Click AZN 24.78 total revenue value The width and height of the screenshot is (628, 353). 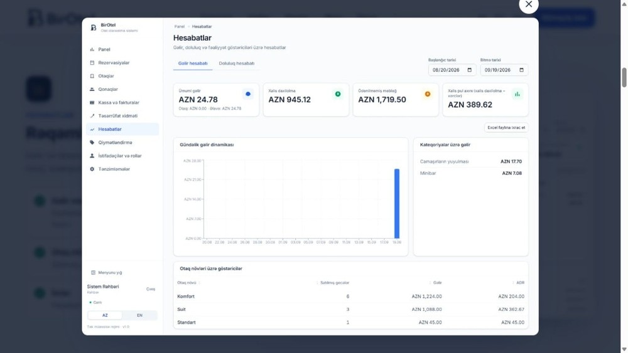point(198,100)
